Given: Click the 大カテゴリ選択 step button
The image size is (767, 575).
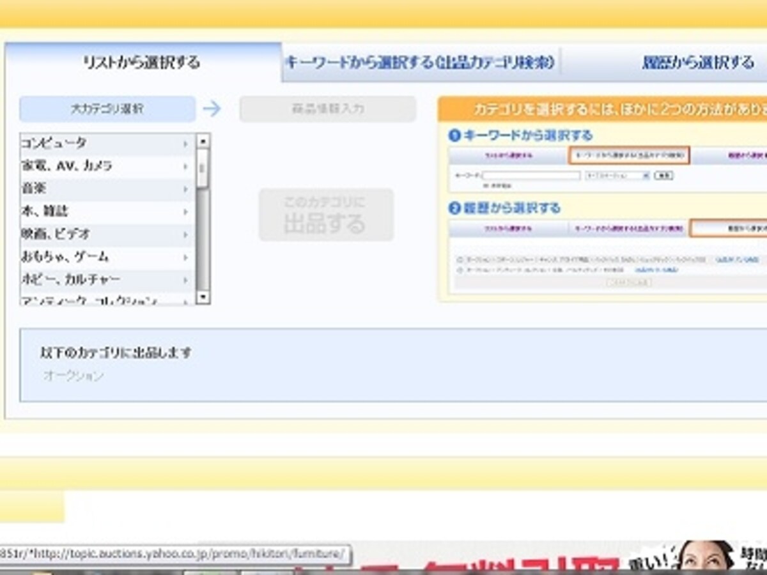Looking at the screenshot, I should pyautogui.click(x=107, y=109).
